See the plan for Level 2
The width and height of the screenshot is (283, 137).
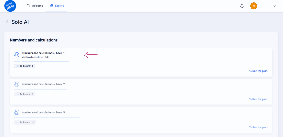258,99
